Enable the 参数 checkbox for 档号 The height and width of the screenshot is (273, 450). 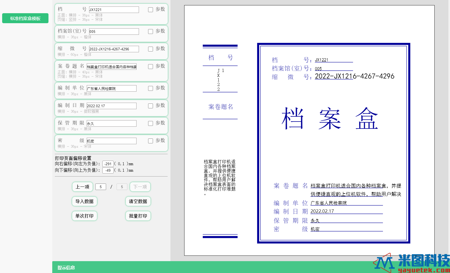pyautogui.click(x=151, y=10)
